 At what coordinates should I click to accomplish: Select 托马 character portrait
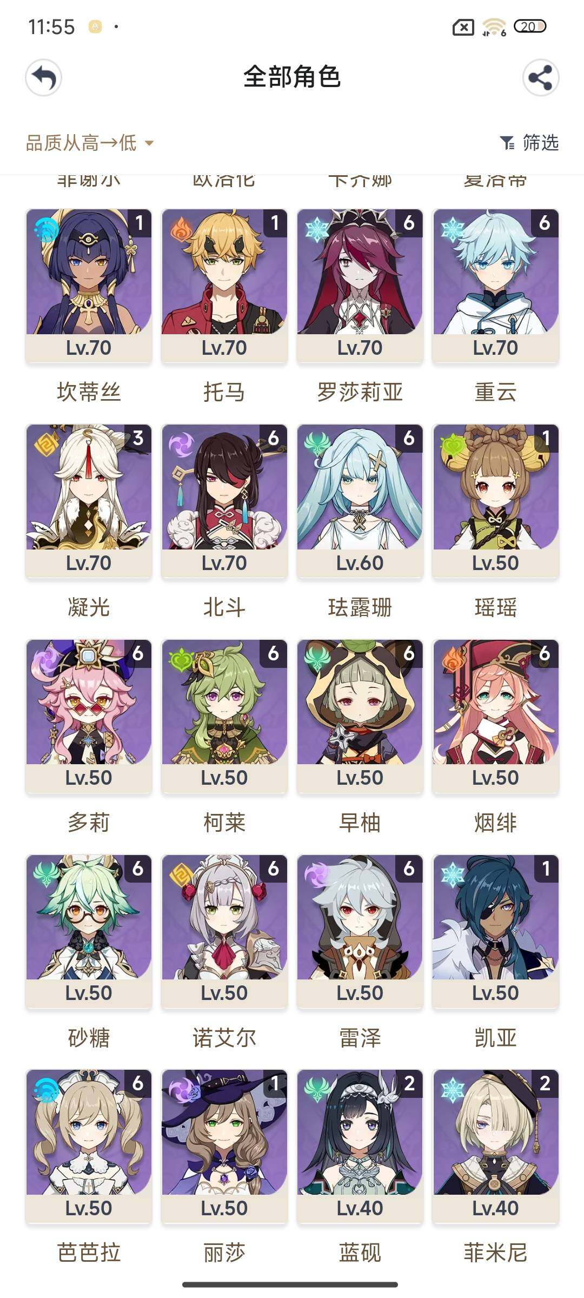pos(224,271)
